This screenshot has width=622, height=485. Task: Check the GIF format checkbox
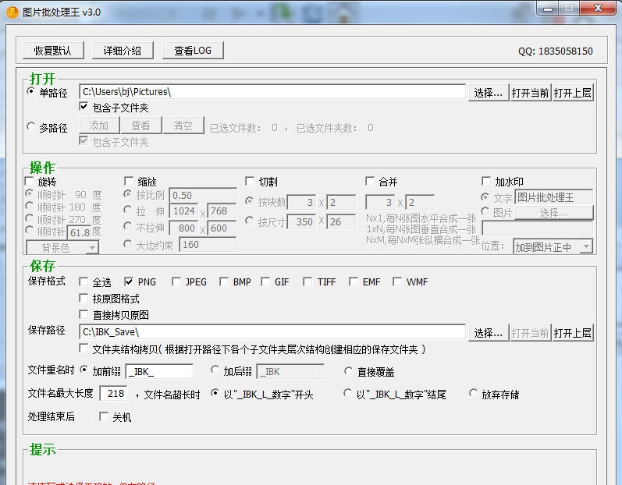pyautogui.click(x=265, y=281)
